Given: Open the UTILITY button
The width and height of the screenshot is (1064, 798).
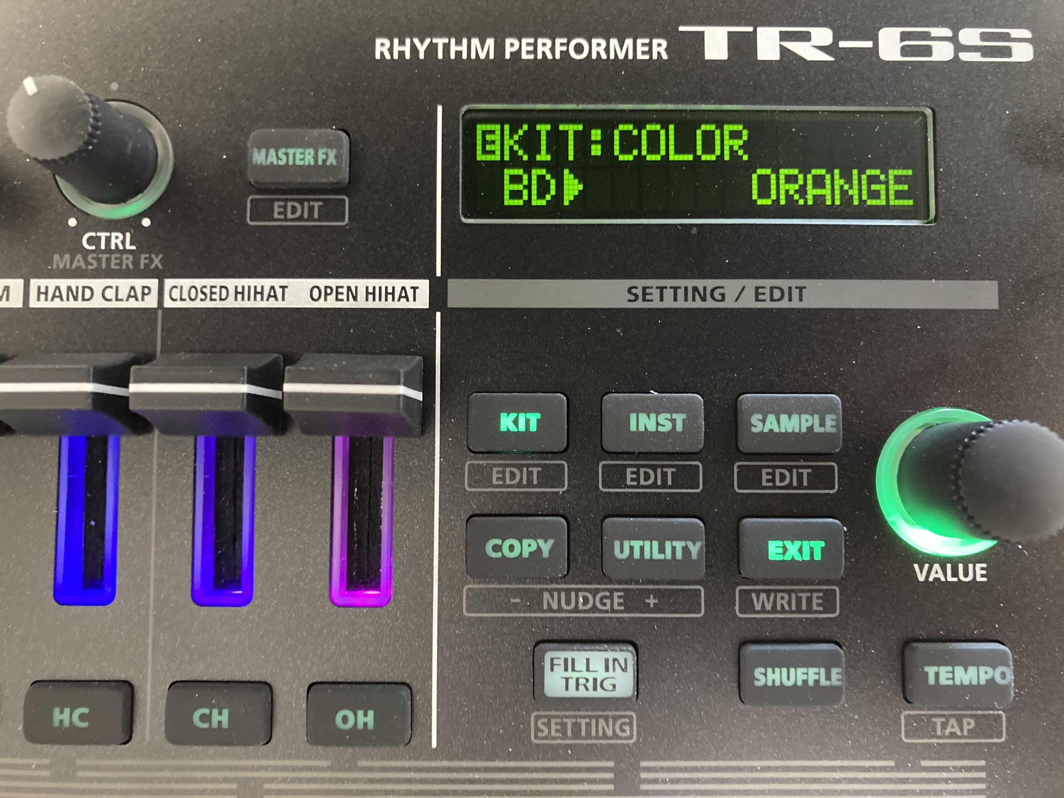Looking at the screenshot, I should (x=654, y=548).
